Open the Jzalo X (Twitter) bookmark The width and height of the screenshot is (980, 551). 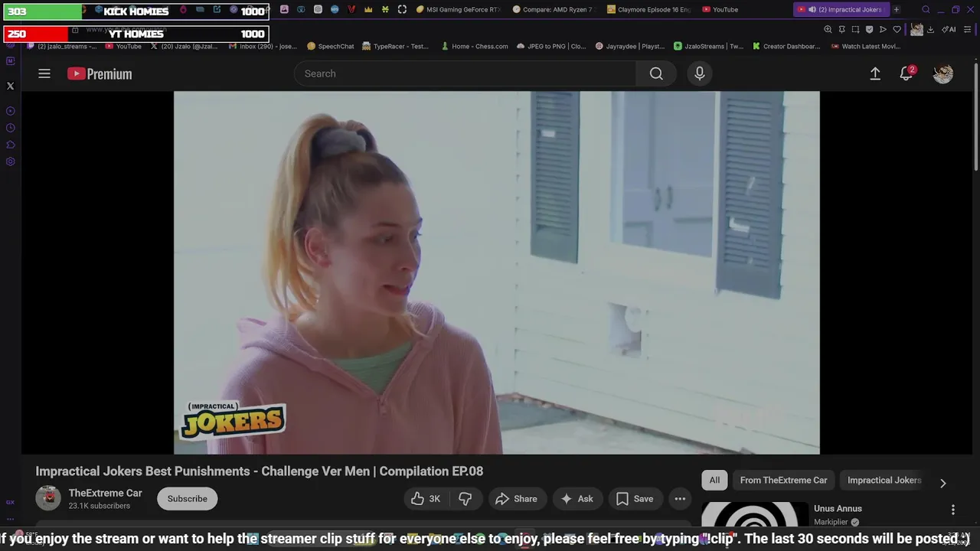click(x=184, y=46)
